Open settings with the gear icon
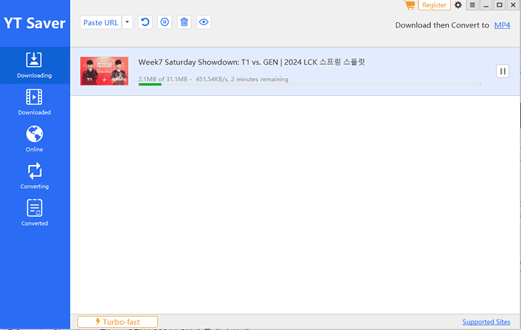521x330 pixels. [458, 5]
